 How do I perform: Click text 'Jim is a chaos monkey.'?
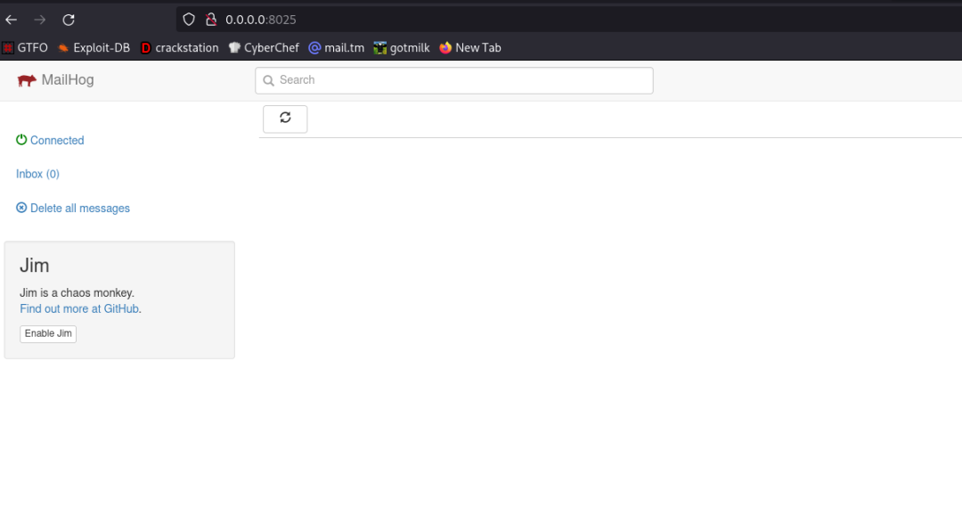pos(77,293)
